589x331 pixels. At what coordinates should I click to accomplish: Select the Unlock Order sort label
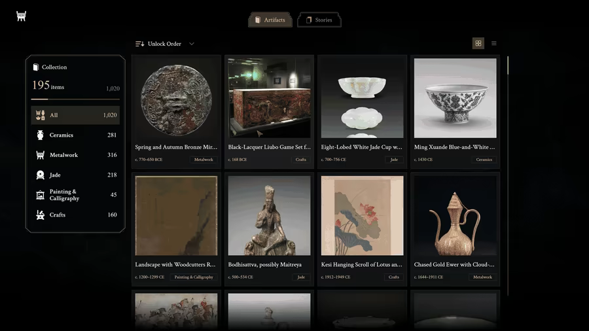pyautogui.click(x=164, y=44)
